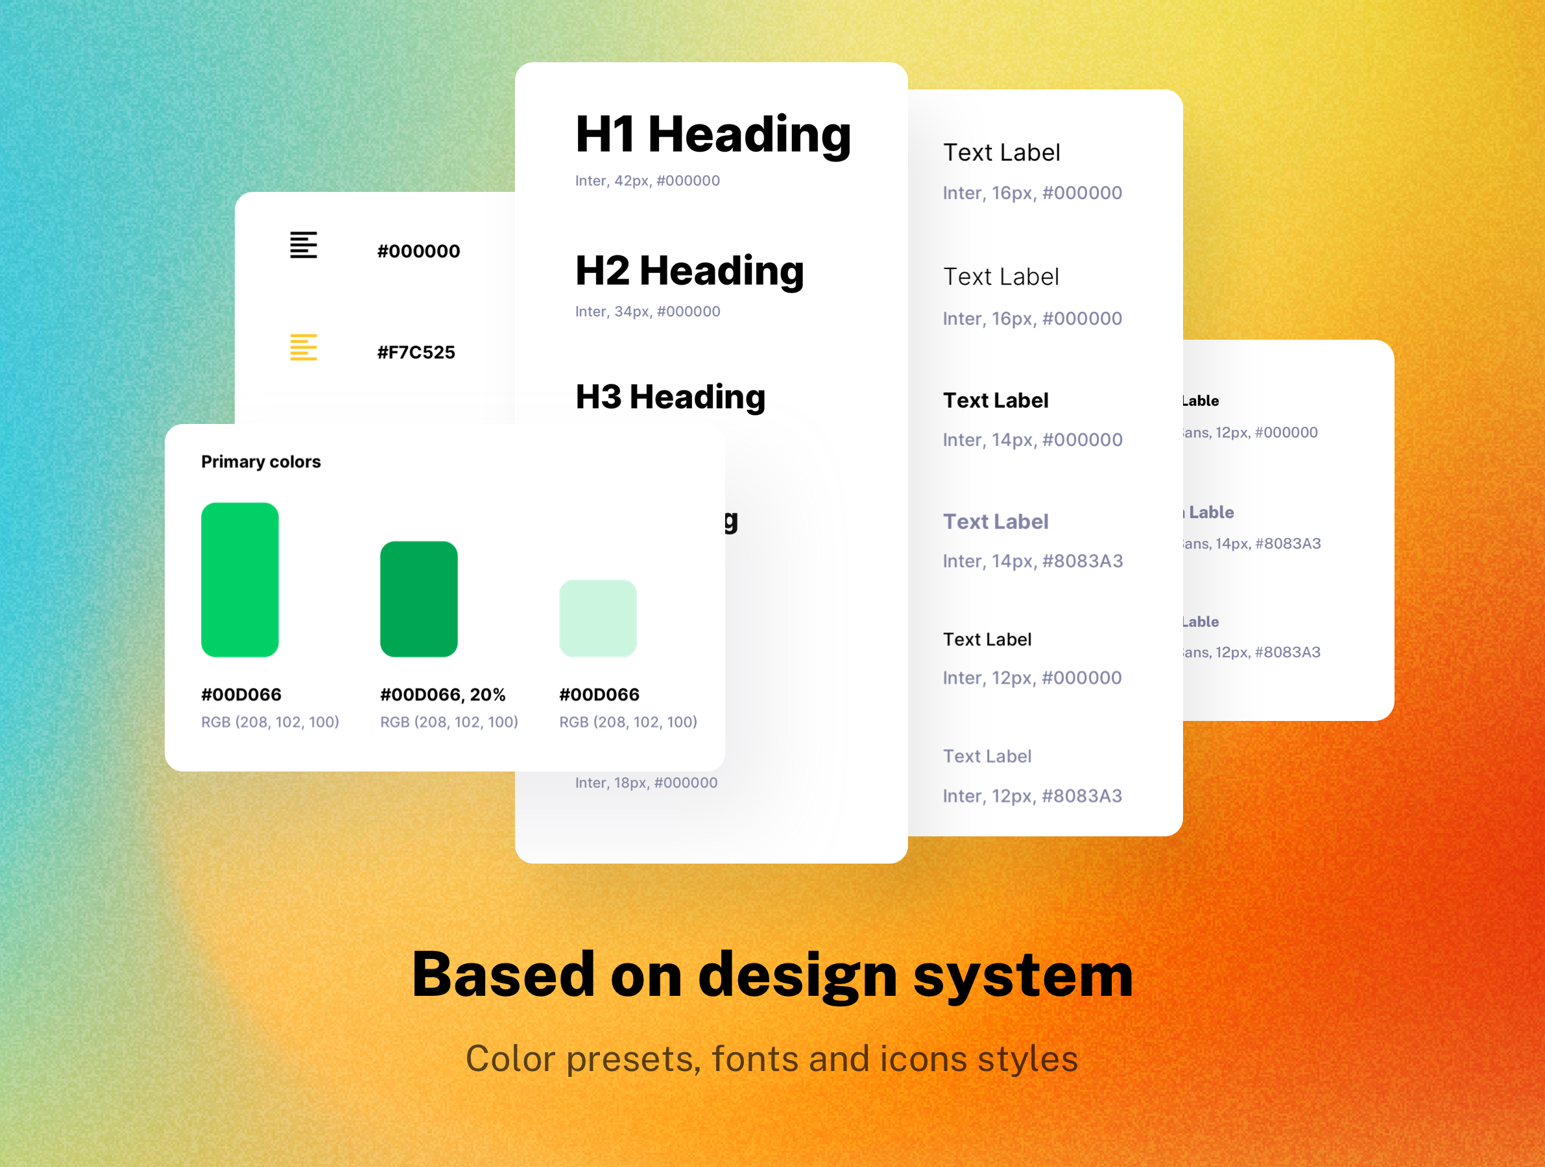Image resolution: width=1545 pixels, height=1167 pixels.
Task: Select the black text-alignment icon
Action: pos(304,246)
